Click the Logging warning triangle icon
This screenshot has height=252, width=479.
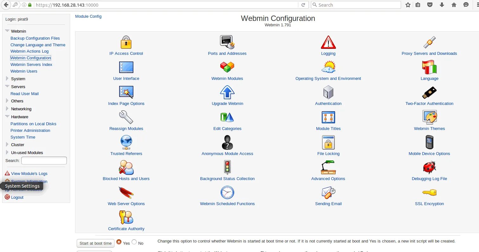pyautogui.click(x=328, y=42)
